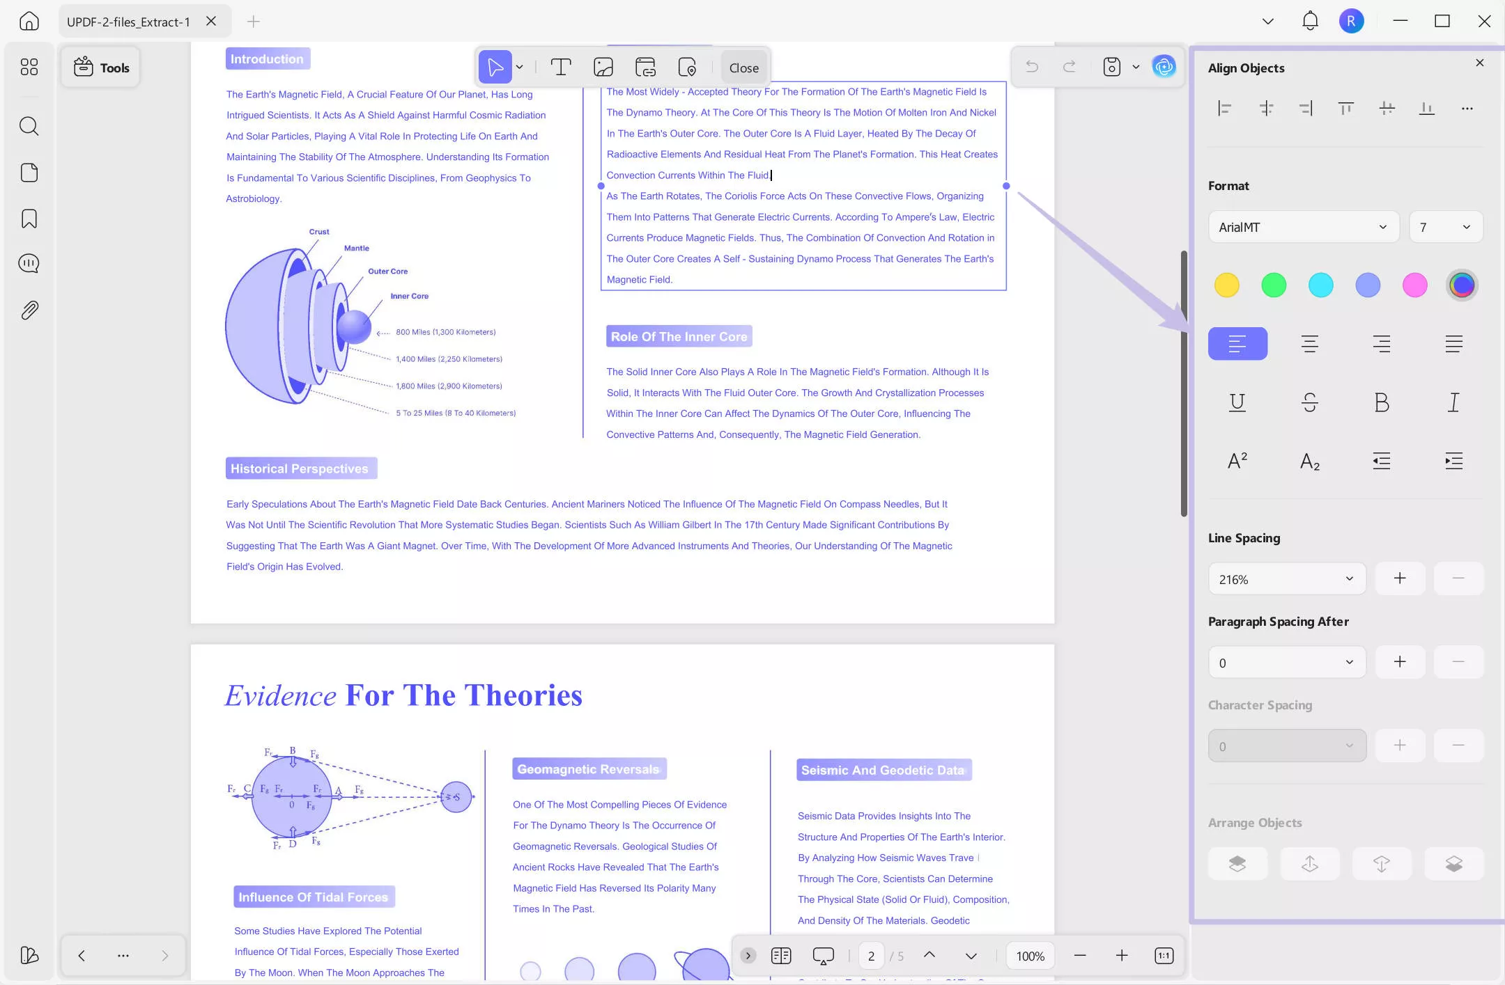
Task: Select the Image tool in the editing toolbar
Action: pos(602,67)
